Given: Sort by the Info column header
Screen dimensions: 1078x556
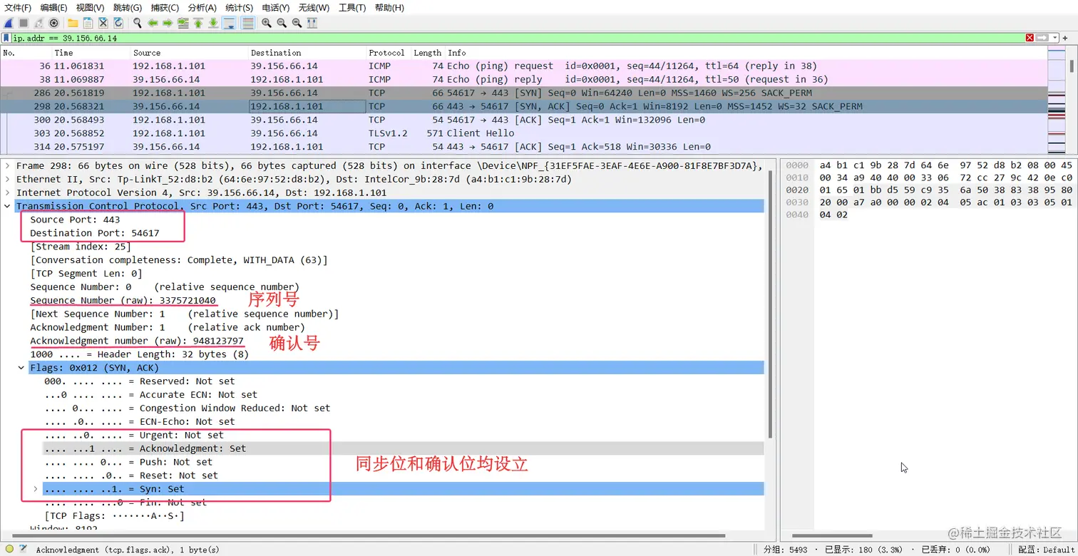Looking at the screenshot, I should pyautogui.click(x=745, y=53).
